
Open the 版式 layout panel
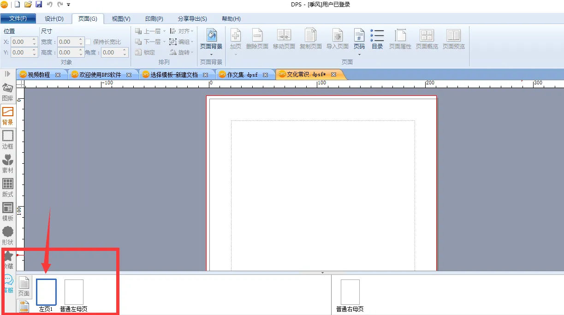pos(7,187)
